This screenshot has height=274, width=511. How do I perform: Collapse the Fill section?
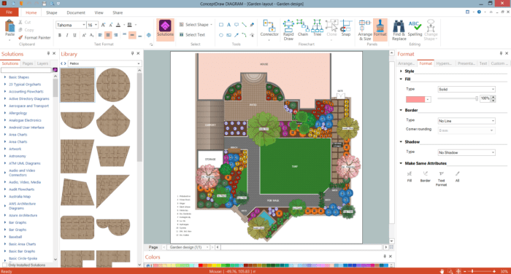click(401, 79)
